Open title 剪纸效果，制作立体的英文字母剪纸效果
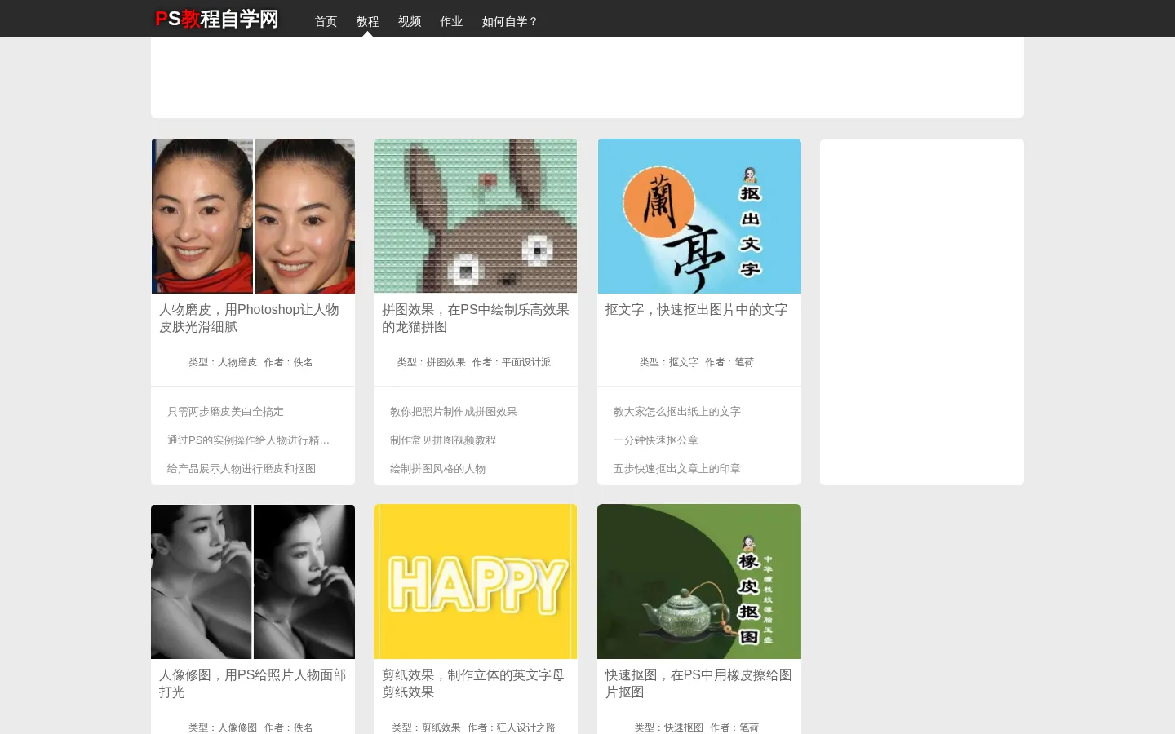 pyautogui.click(x=473, y=683)
